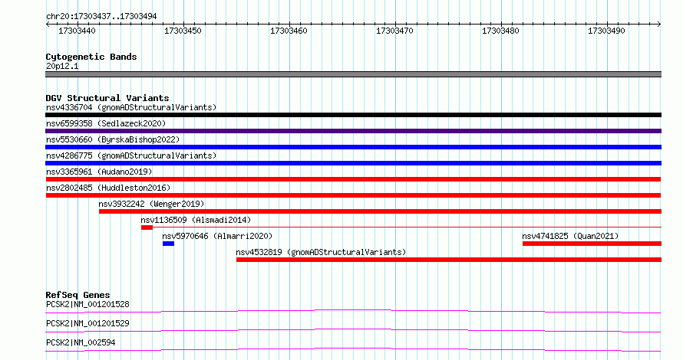683x360 pixels.
Task: Select the blue nsv5530660 variant bar
Action: point(353,147)
